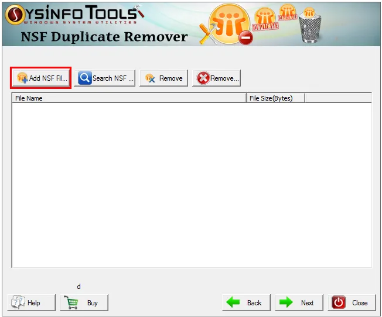Open the Search NSF button

coord(104,78)
